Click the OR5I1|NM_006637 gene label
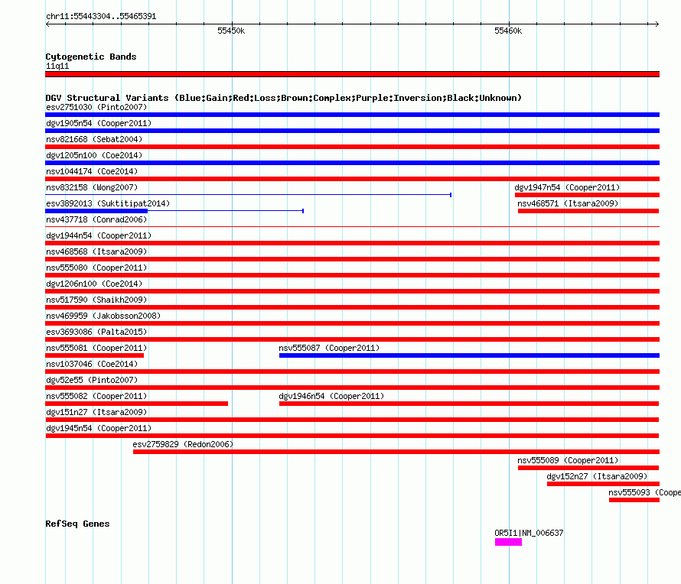 pos(529,533)
